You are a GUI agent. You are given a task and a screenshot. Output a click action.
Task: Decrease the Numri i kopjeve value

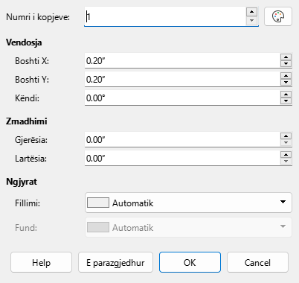pos(251,21)
